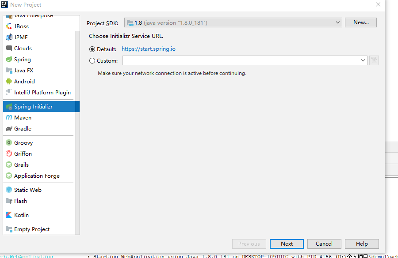This screenshot has width=398, height=258.
Task: Click the Flash icon
Action: pos(9,201)
